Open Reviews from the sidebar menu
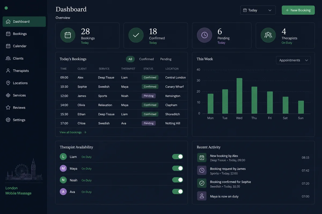The image size is (322, 214). (x=24, y=108)
